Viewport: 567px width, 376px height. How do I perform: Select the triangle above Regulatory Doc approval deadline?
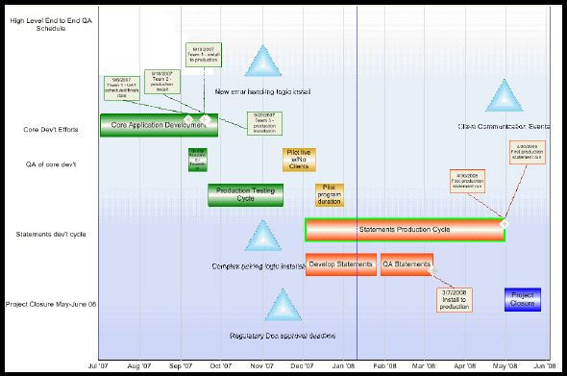283,307
